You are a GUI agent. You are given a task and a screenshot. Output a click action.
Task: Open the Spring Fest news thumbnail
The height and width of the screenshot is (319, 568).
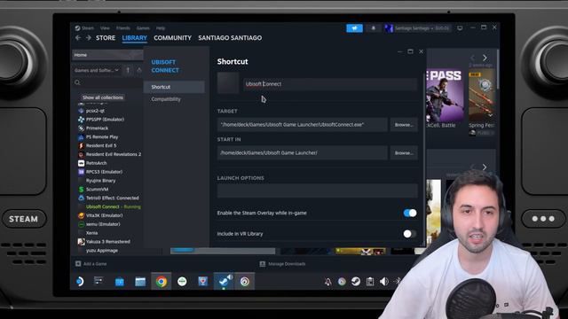(x=482, y=96)
